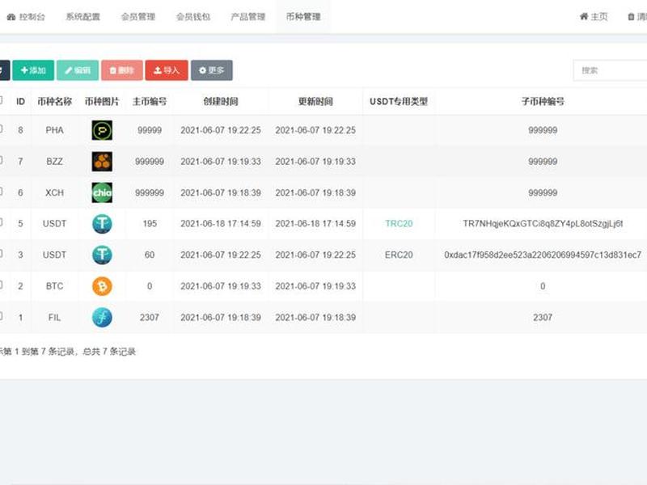Sort by 币种名称 column header

(x=55, y=102)
